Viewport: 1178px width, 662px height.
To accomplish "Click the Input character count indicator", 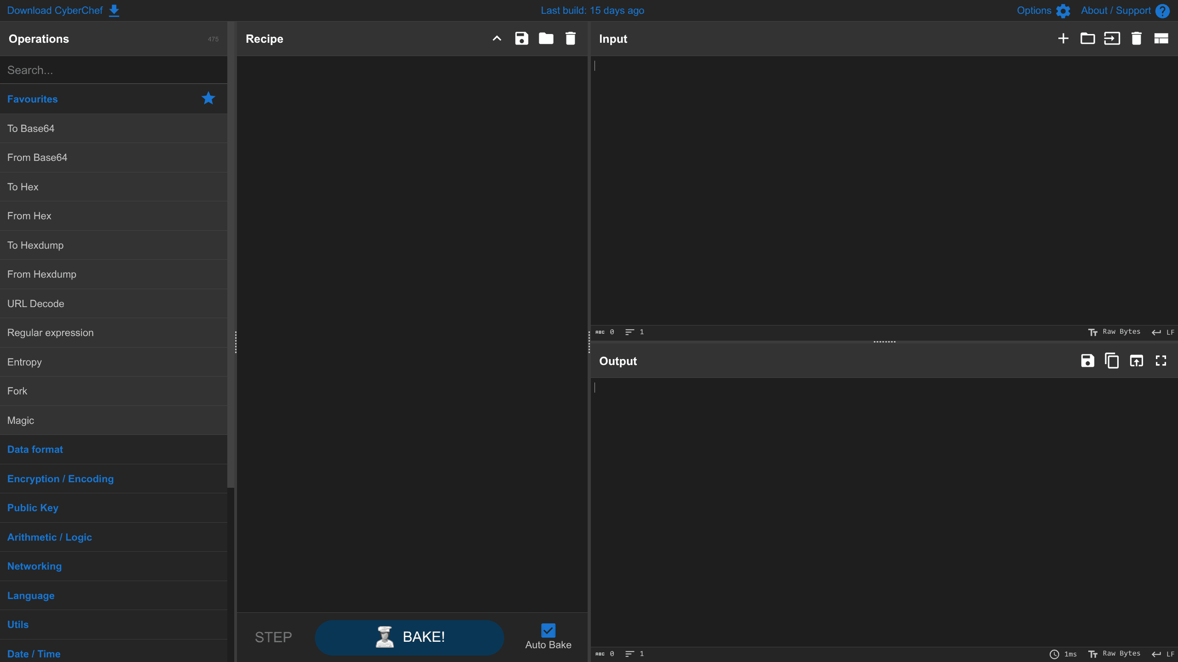I will (x=605, y=332).
